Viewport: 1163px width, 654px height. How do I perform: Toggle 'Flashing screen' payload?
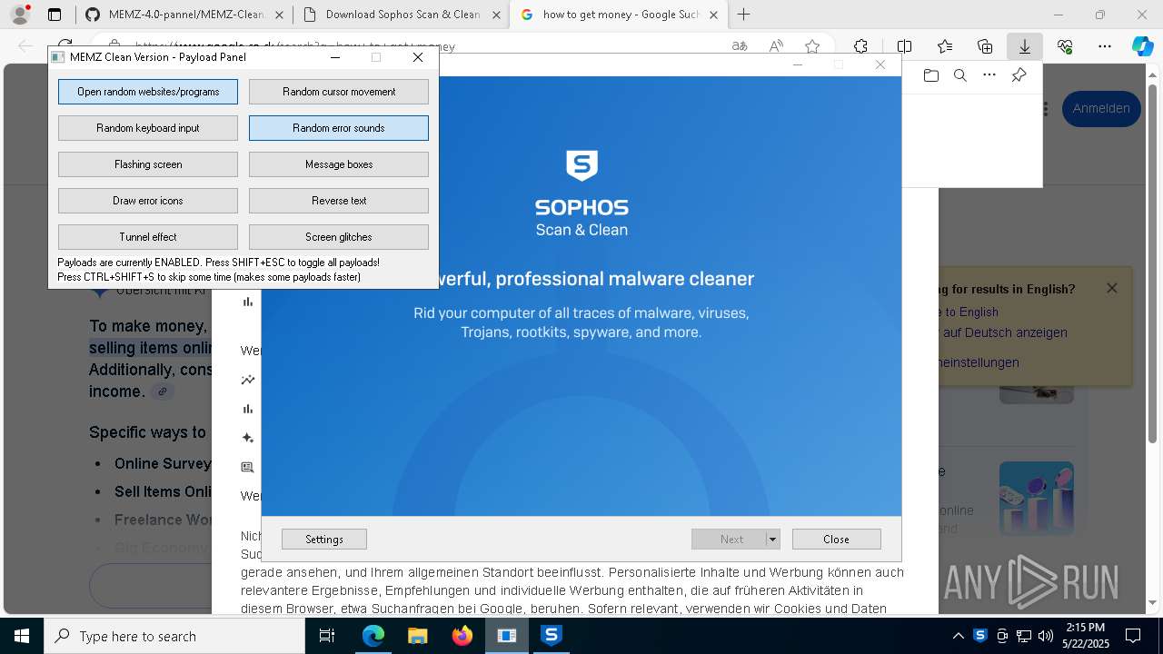point(148,164)
